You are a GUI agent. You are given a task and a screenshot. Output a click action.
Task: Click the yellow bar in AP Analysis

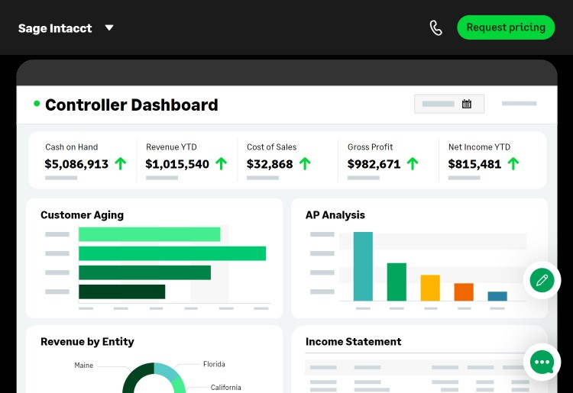tap(430, 288)
